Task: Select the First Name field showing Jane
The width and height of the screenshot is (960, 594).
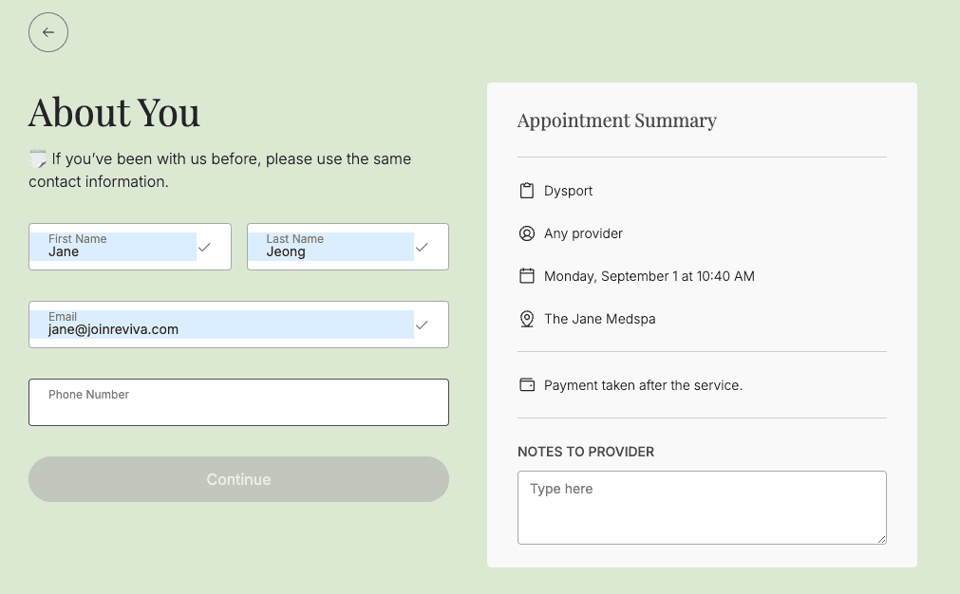Action: point(114,247)
